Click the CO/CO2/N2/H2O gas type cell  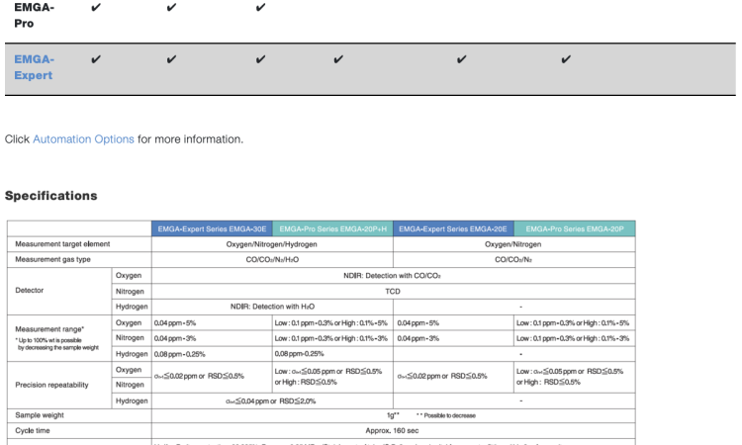[x=272, y=260]
